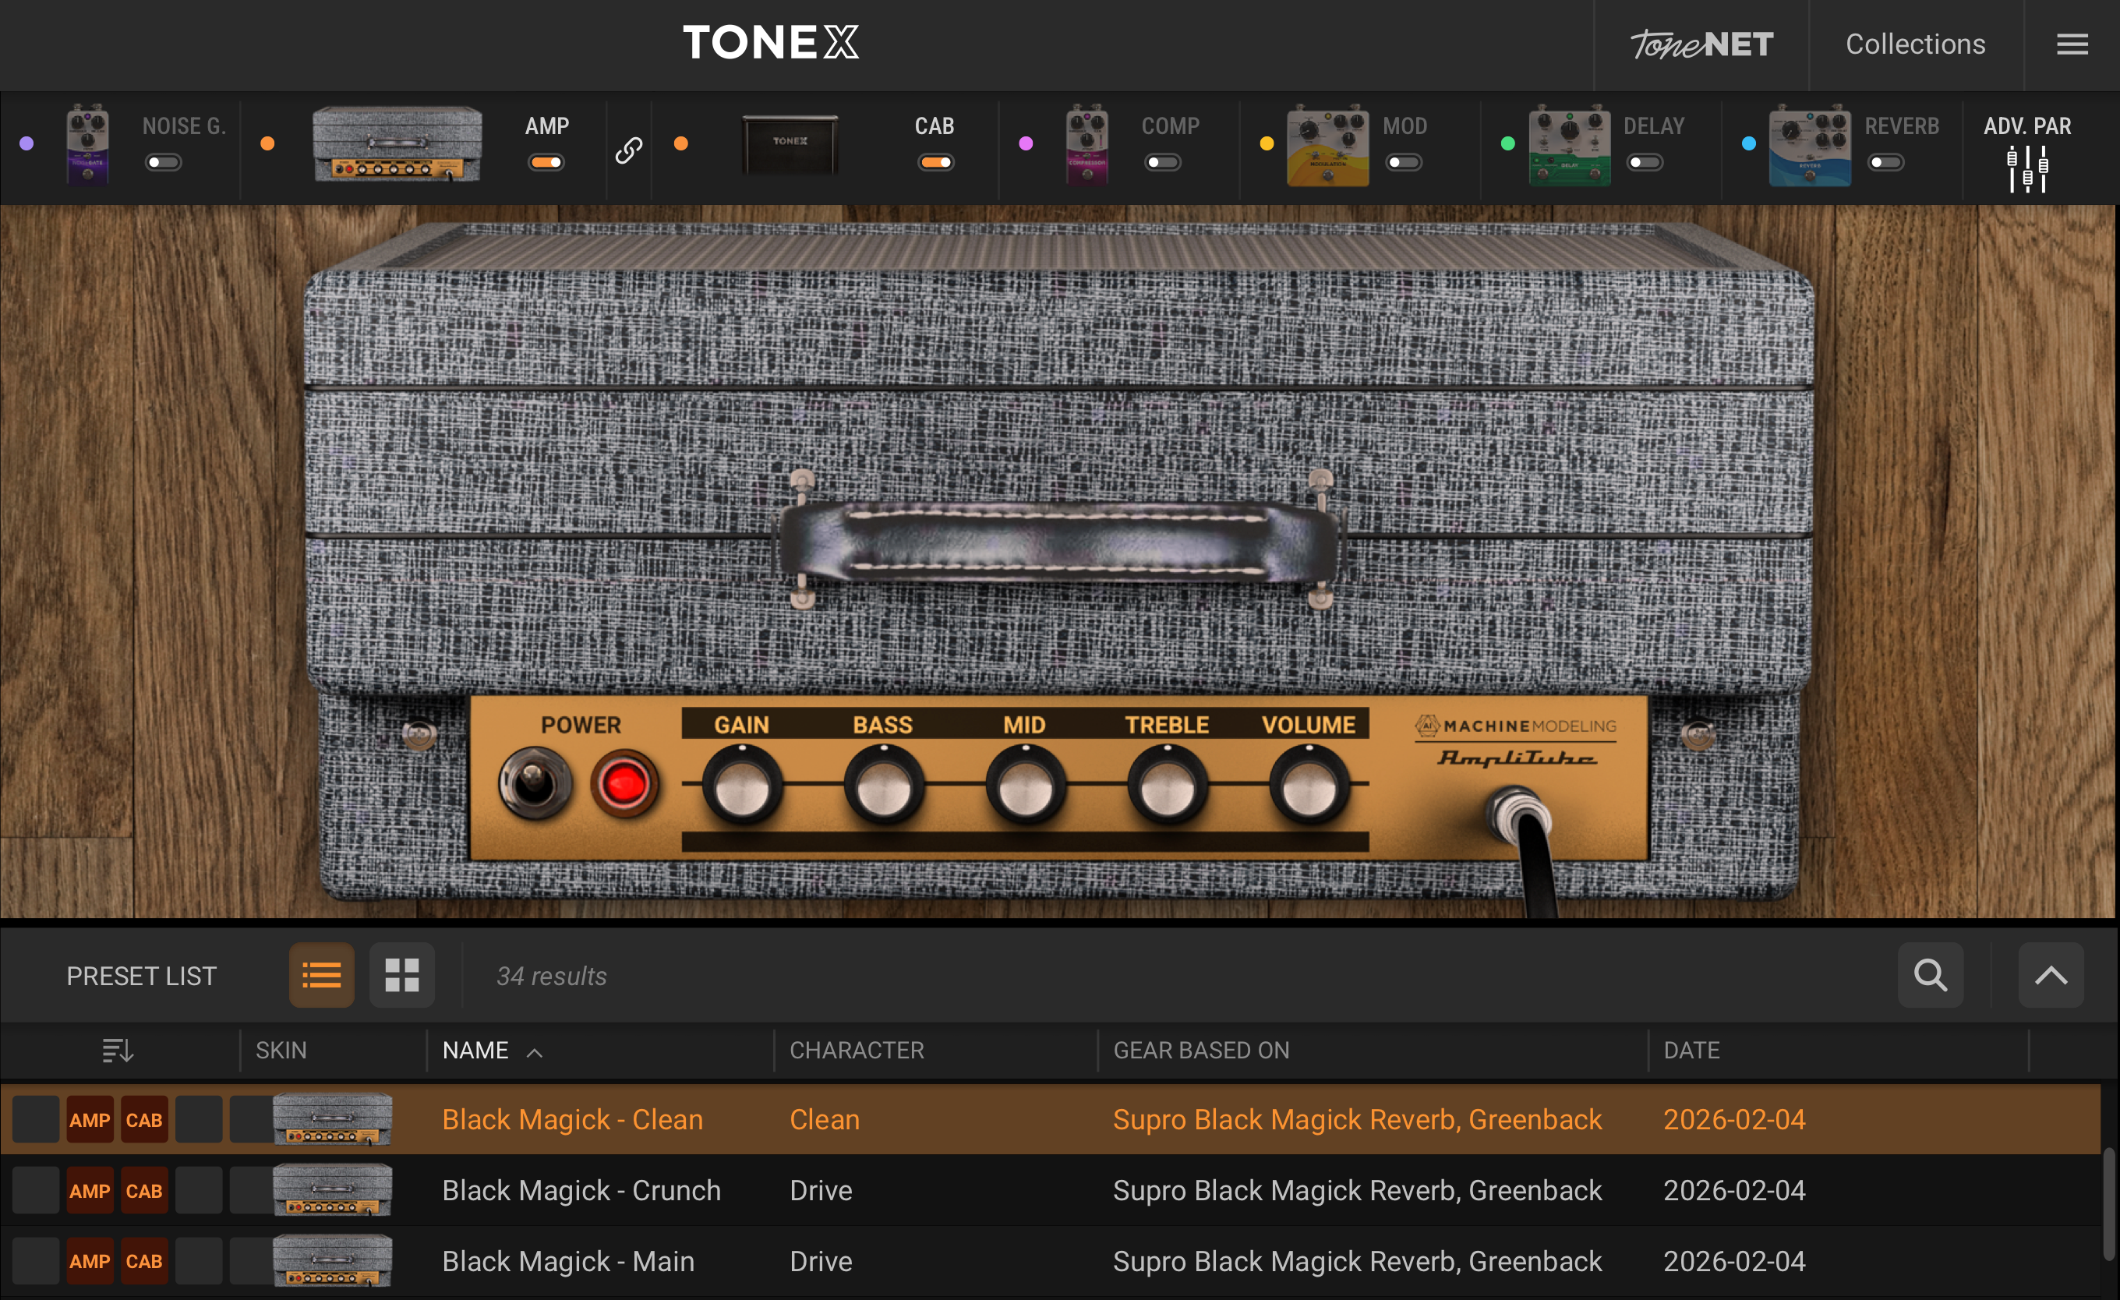The height and width of the screenshot is (1300, 2120).
Task: Select the blue Reverb pedal icon
Action: click(1809, 144)
